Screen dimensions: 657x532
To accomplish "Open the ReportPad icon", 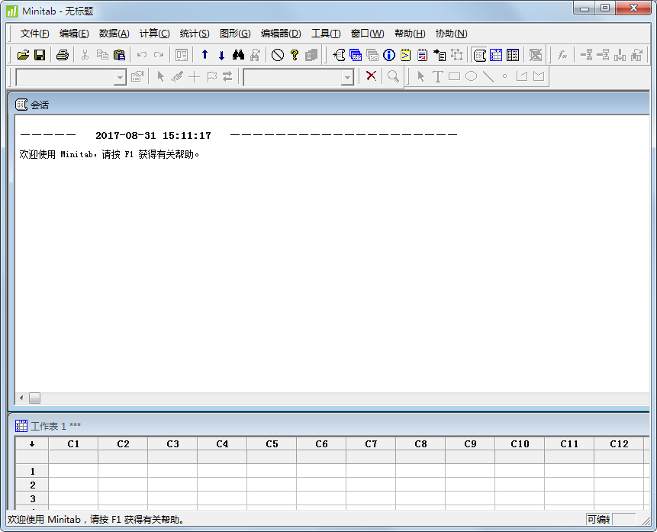I will (423, 55).
